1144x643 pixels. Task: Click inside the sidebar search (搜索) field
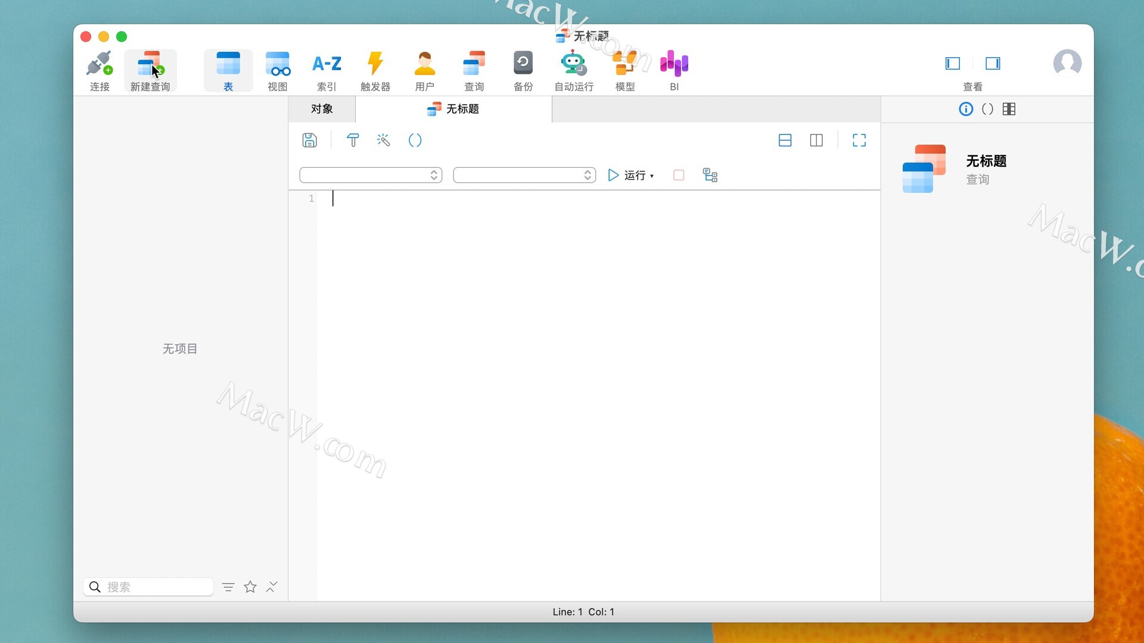pyautogui.click(x=148, y=587)
